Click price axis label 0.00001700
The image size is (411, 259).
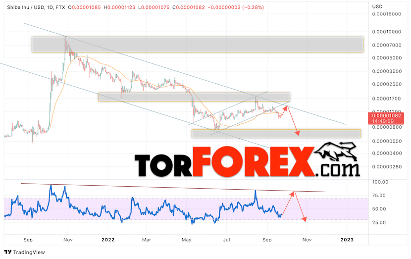click(x=387, y=99)
